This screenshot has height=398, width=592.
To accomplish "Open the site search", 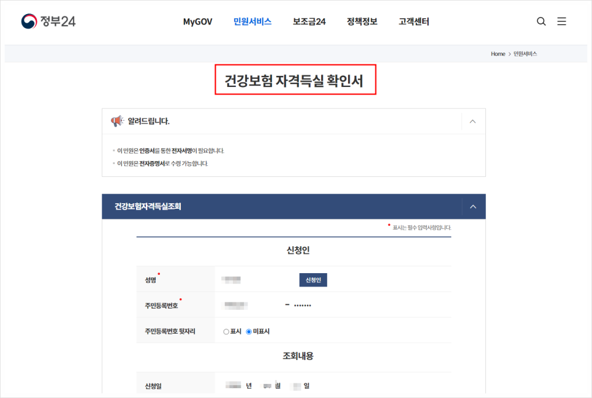I will pyautogui.click(x=541, y=21).
